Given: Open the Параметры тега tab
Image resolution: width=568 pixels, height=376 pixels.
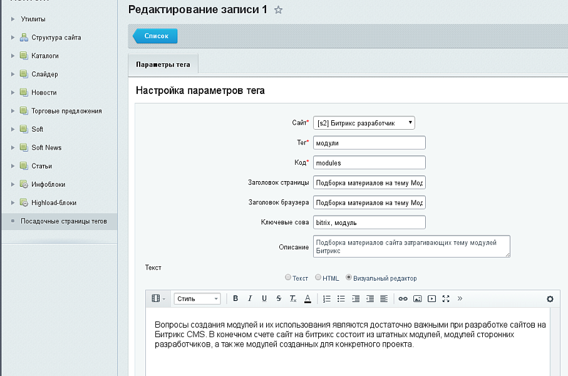Looking at the screenshot, I should click(164, 63).
